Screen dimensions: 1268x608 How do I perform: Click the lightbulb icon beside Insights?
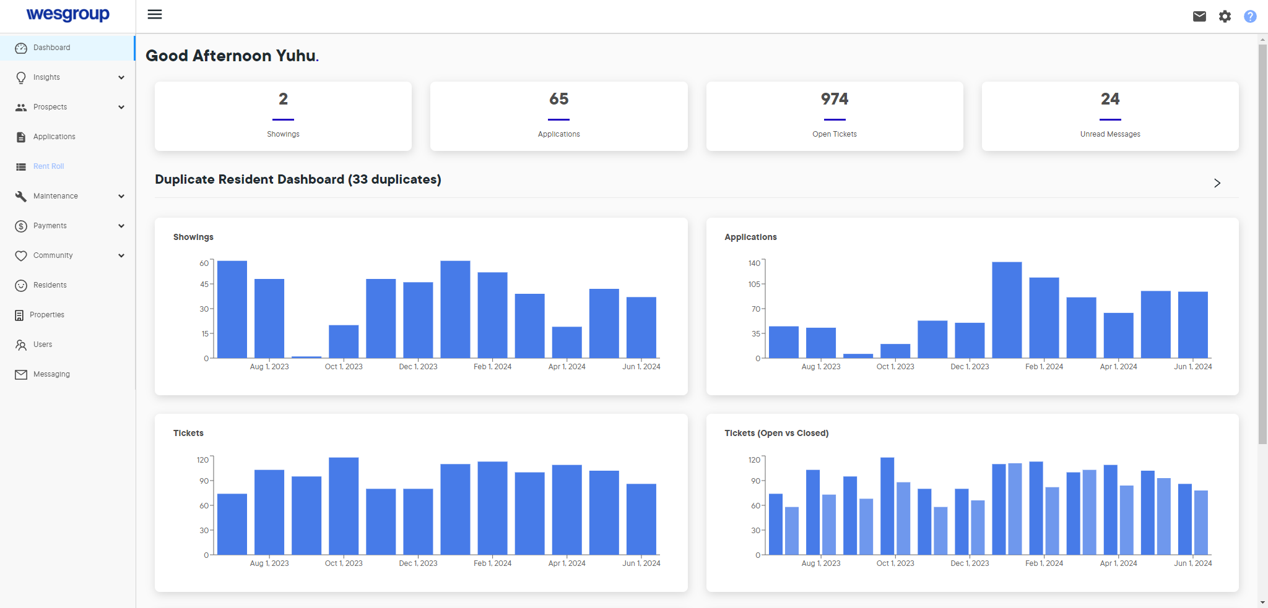point(21,77)
